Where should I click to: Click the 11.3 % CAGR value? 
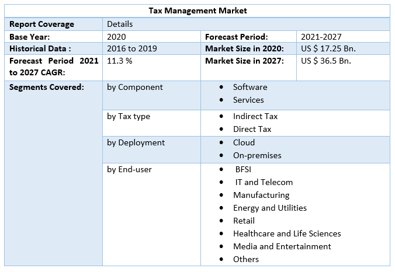click(x=120, y=61)
